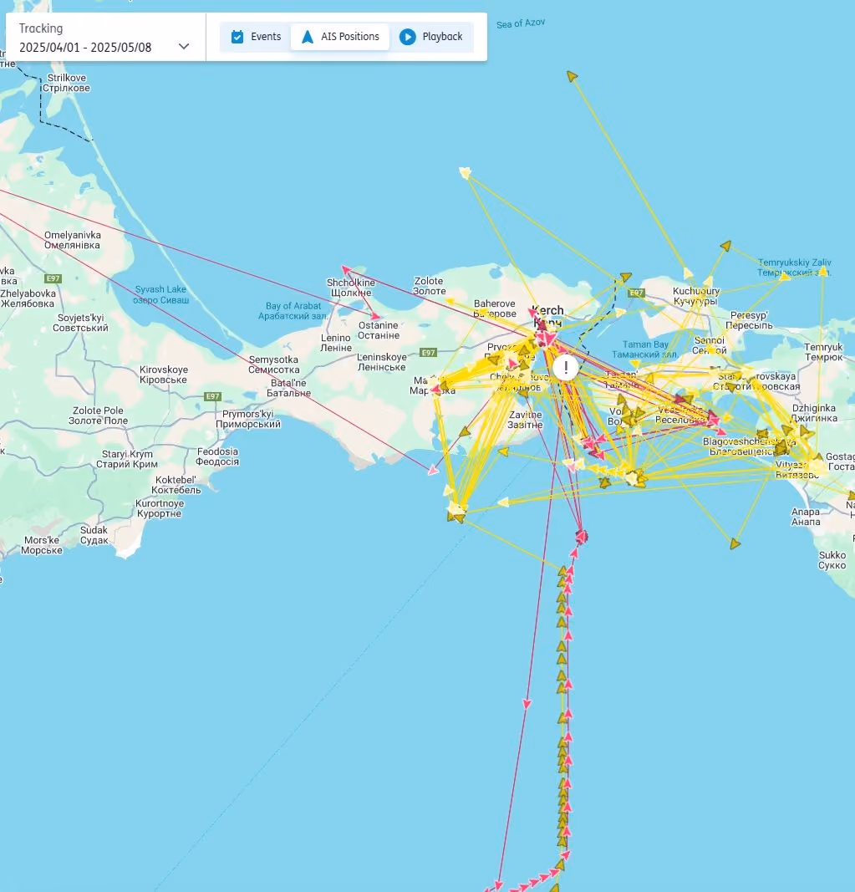855x892 pixels.
Task: Click the Zhelyabovka town label
Action: pyautogui.click(x=28, y=298)
